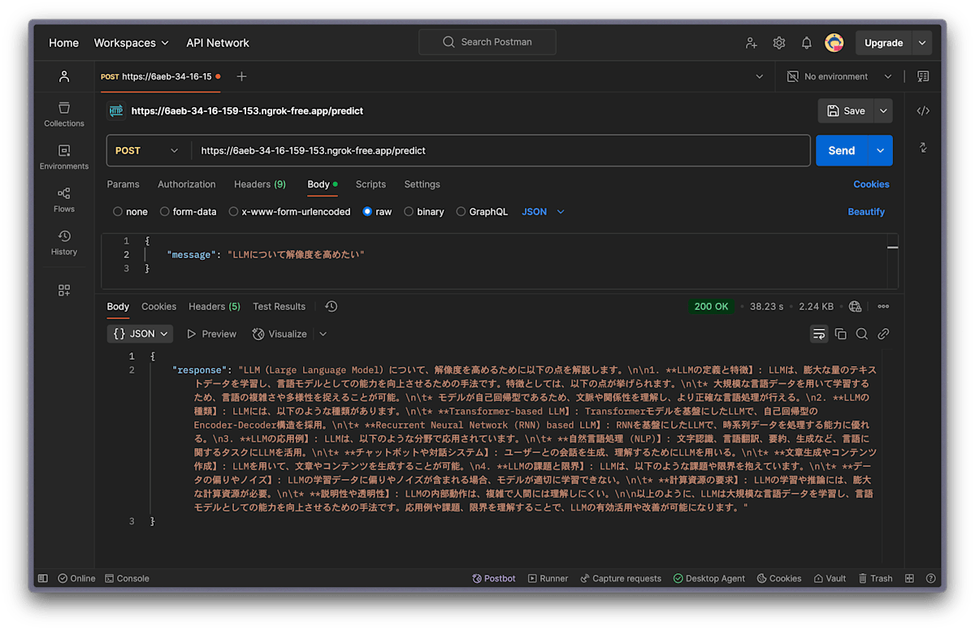Expand the Upgrade button arrow
The image size is (975, 630).
point(921,43)
